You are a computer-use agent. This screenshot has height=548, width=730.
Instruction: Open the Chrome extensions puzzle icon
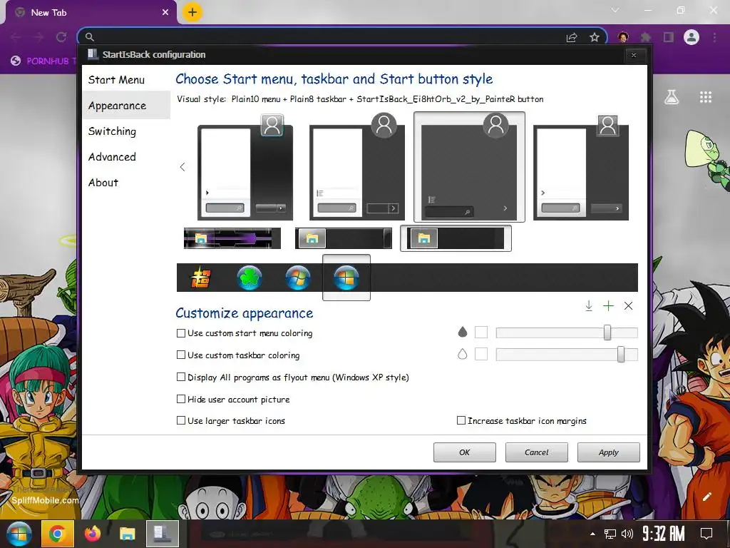646,37
